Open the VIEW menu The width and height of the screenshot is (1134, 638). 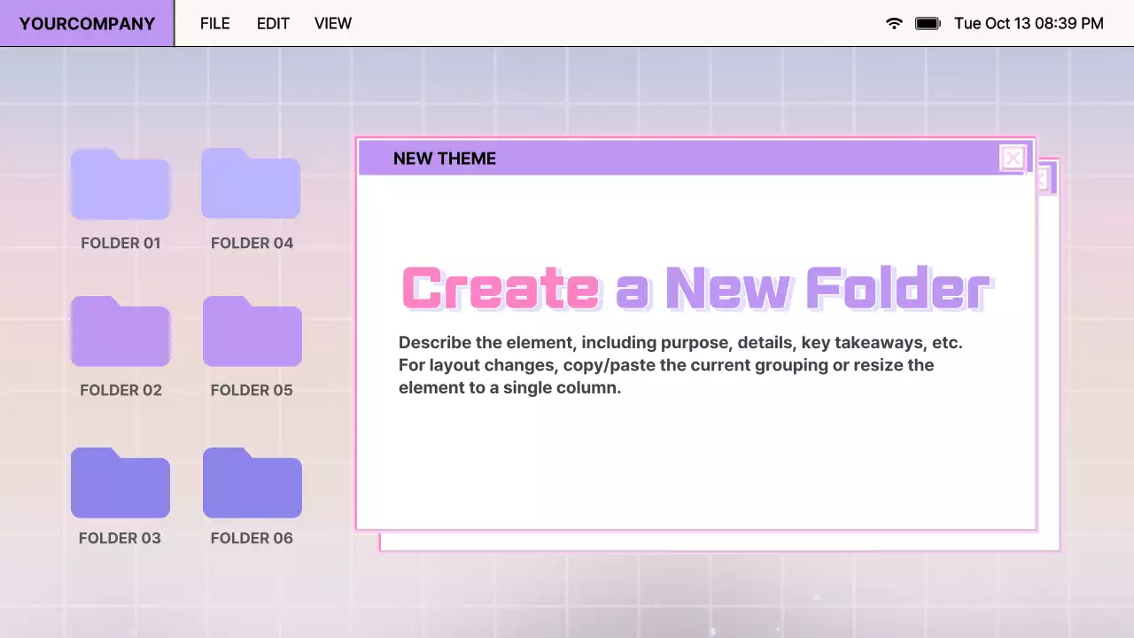click(x=333, y=23)
